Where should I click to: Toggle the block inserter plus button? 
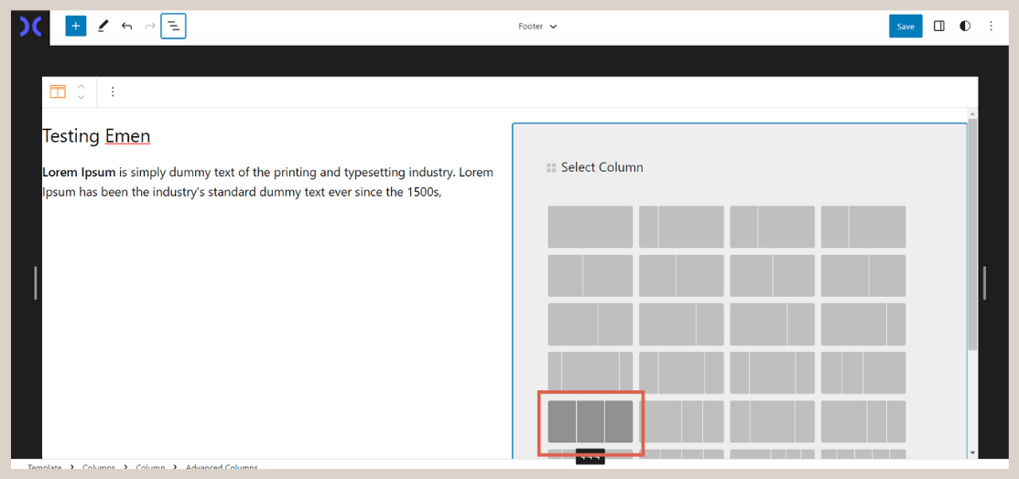click(x=75, y=27)
